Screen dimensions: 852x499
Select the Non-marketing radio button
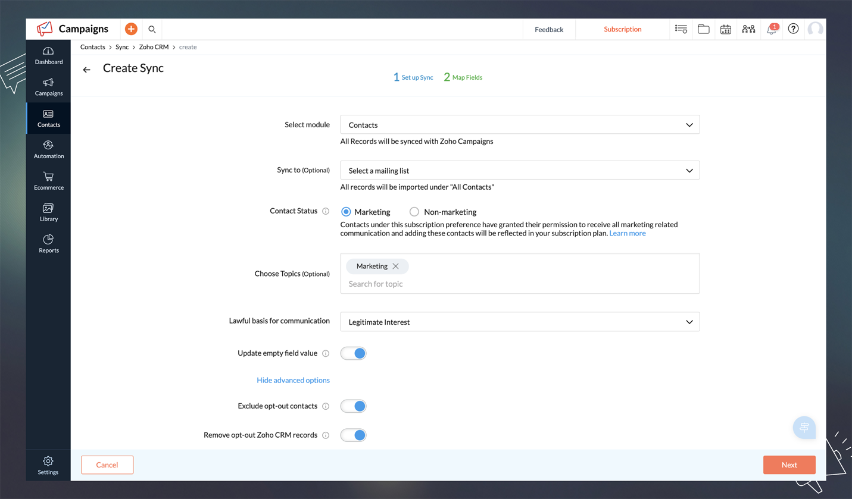414,212
